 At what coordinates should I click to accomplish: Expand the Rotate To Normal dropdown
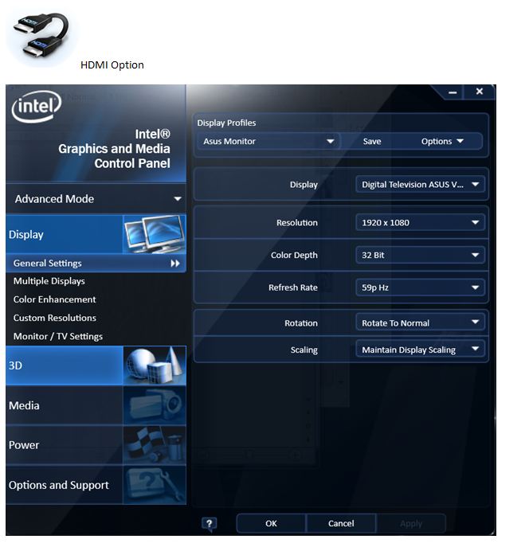(x=419, y=323)
